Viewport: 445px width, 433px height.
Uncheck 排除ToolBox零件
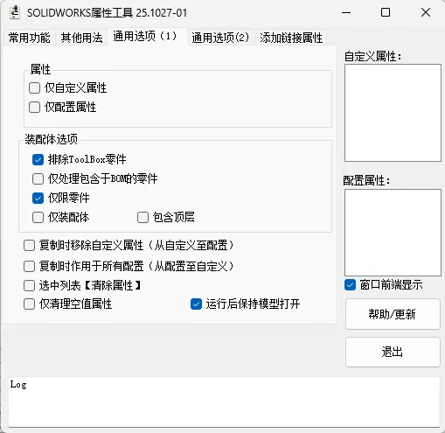point(38,159)
